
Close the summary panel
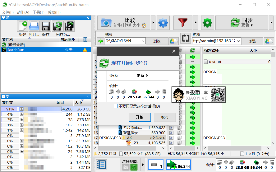(88, 97)
